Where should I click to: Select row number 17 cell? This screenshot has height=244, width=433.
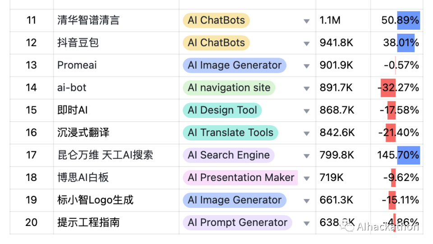31,155
